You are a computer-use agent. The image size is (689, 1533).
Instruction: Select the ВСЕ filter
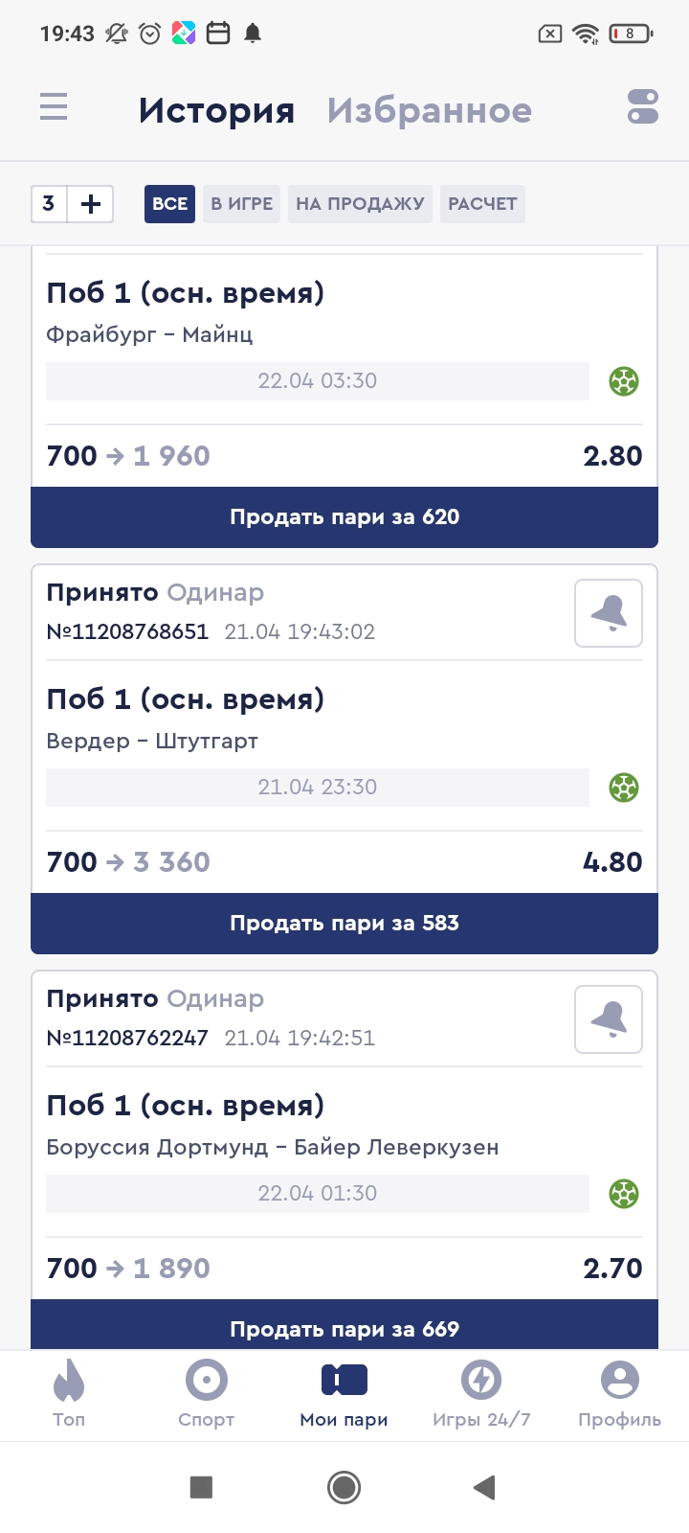pos(169,203)
